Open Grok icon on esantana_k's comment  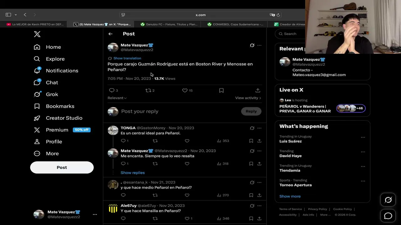pyautogui.click(x=252, y=182)
